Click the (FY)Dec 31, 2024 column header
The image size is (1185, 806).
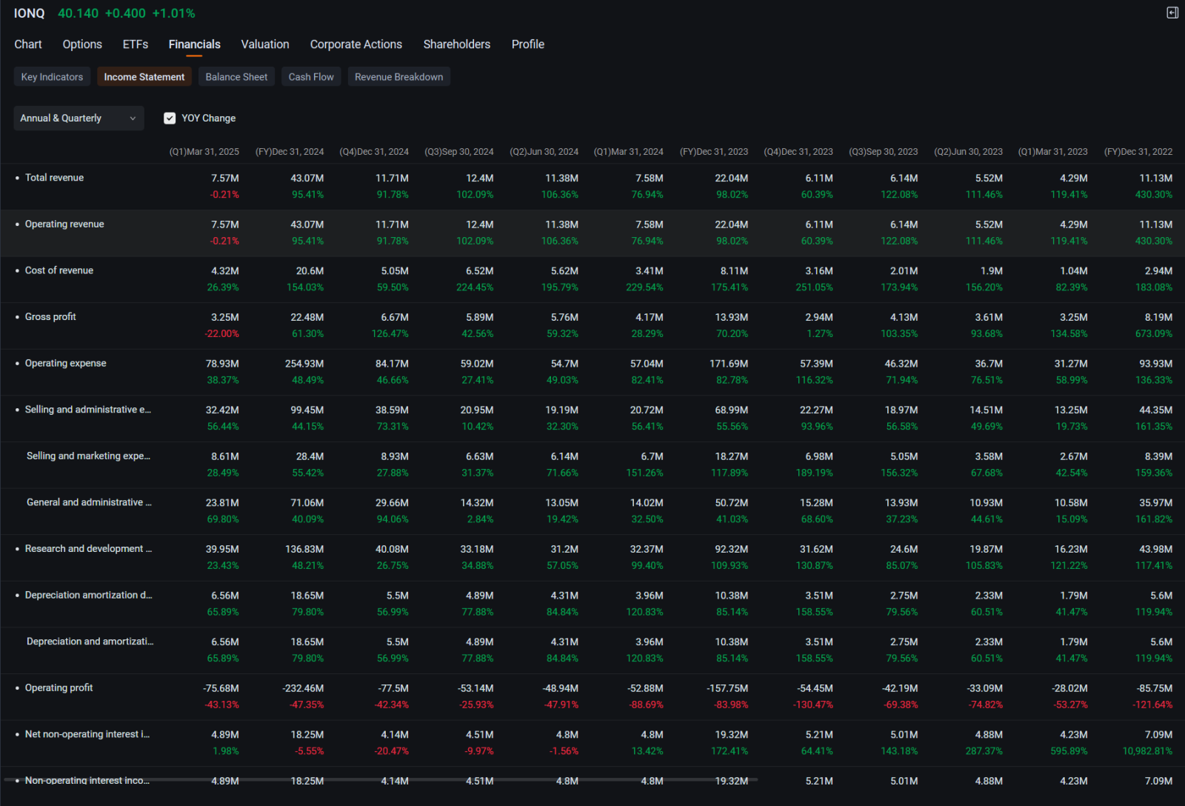pos(290,151)
